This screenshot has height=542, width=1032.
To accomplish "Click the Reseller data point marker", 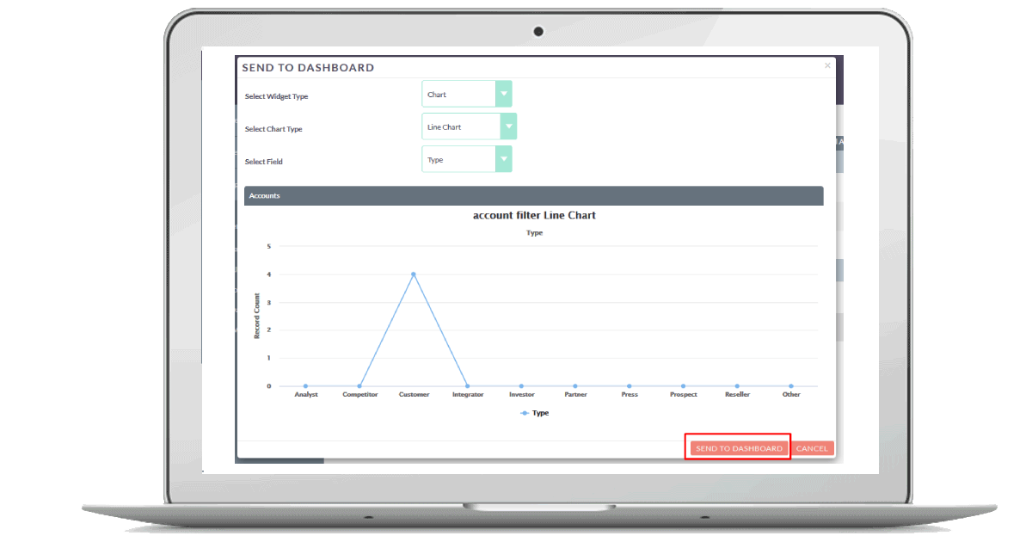I will click(x=737, y=386).
